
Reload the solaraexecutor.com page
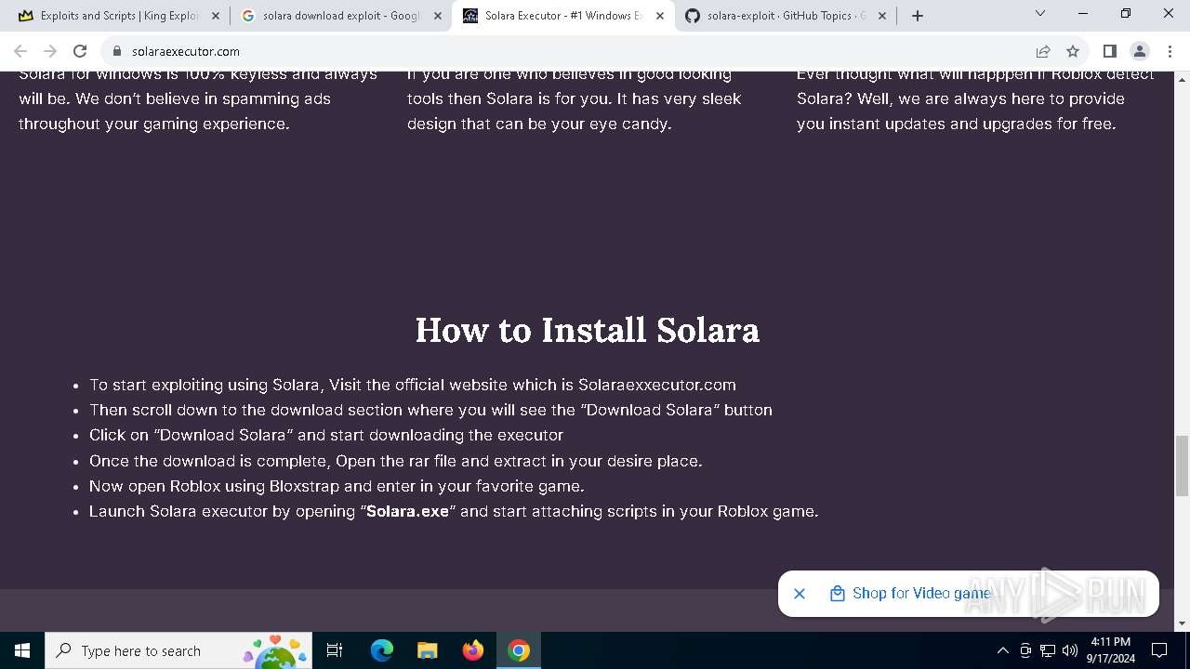coord(80,51)
